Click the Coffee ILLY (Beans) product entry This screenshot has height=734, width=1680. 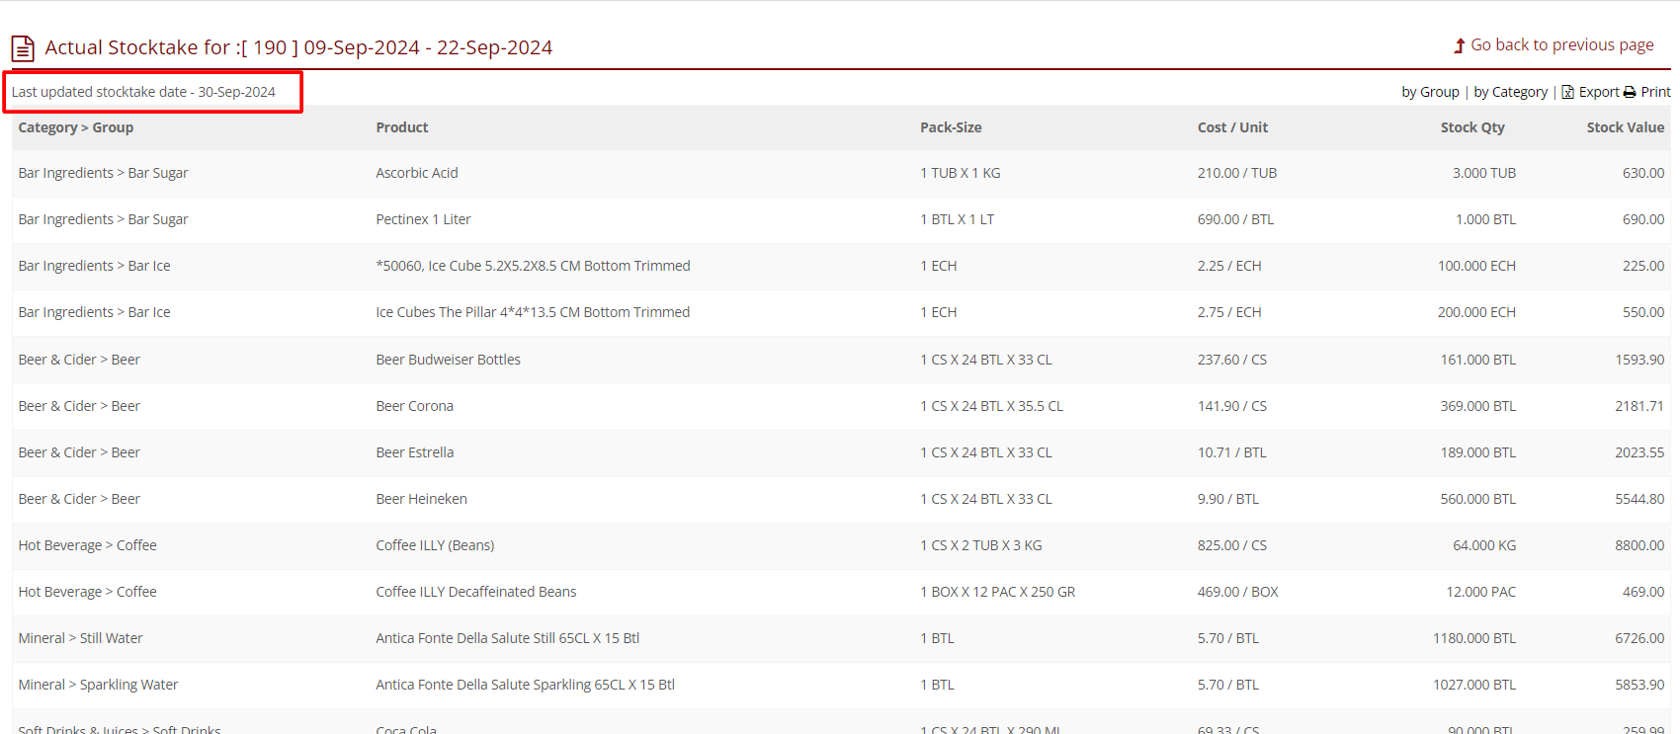[x=435, y=545]
